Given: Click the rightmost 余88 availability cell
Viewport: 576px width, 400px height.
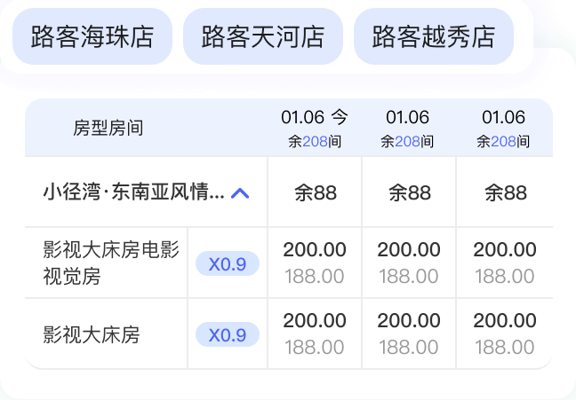Looking at the screenshot, I should (505, 193).
